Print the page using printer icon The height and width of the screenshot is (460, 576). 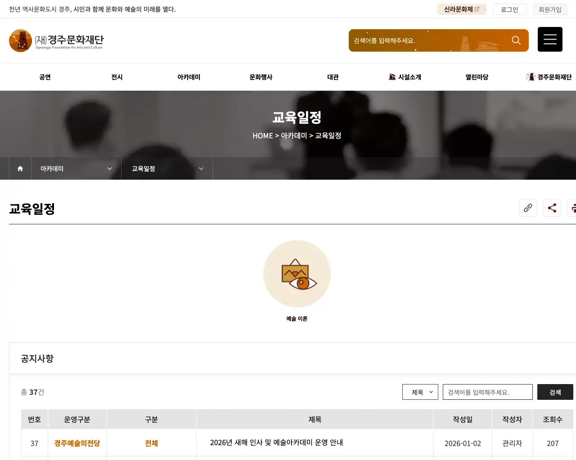point(574,208)
